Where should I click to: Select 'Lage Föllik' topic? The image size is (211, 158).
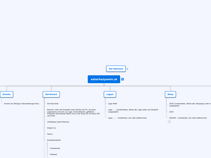pyautogui.click(x=113, y=104)
